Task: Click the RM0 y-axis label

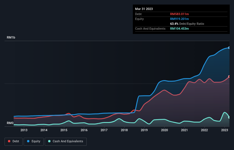Action: [10, 123]
